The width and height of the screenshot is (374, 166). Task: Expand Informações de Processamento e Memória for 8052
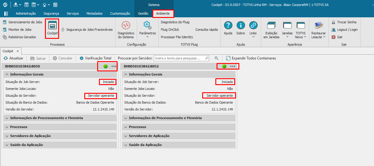(x=179, y=118)
